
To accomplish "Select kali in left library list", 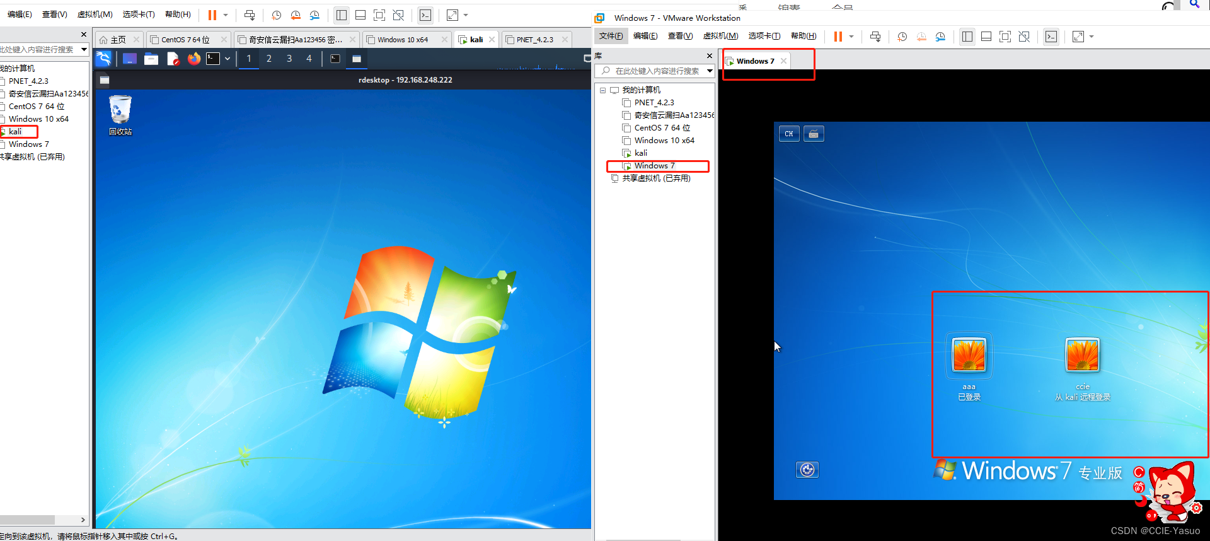I will coord(15,132).
